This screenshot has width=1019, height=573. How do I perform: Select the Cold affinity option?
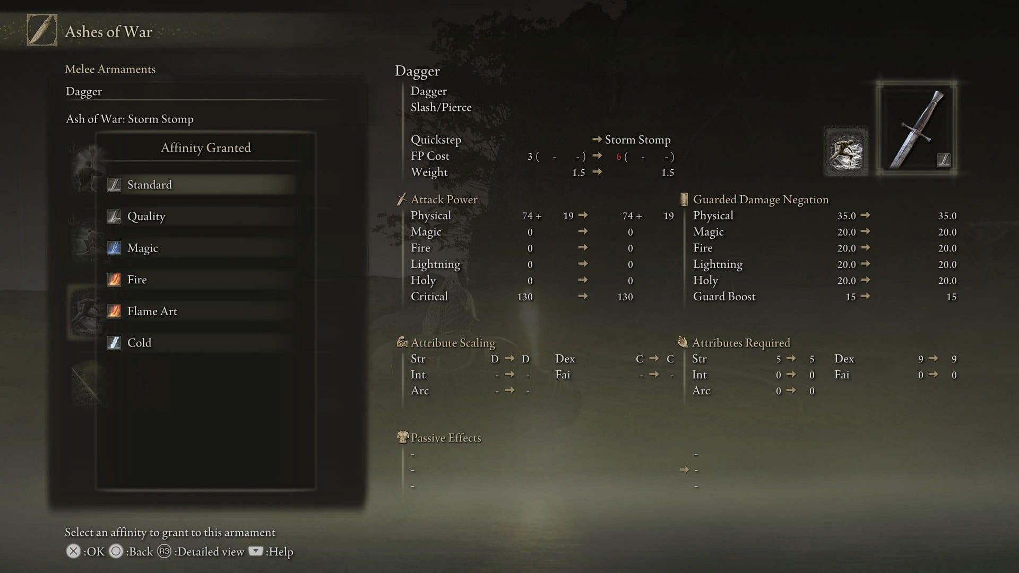coord(139,343)
